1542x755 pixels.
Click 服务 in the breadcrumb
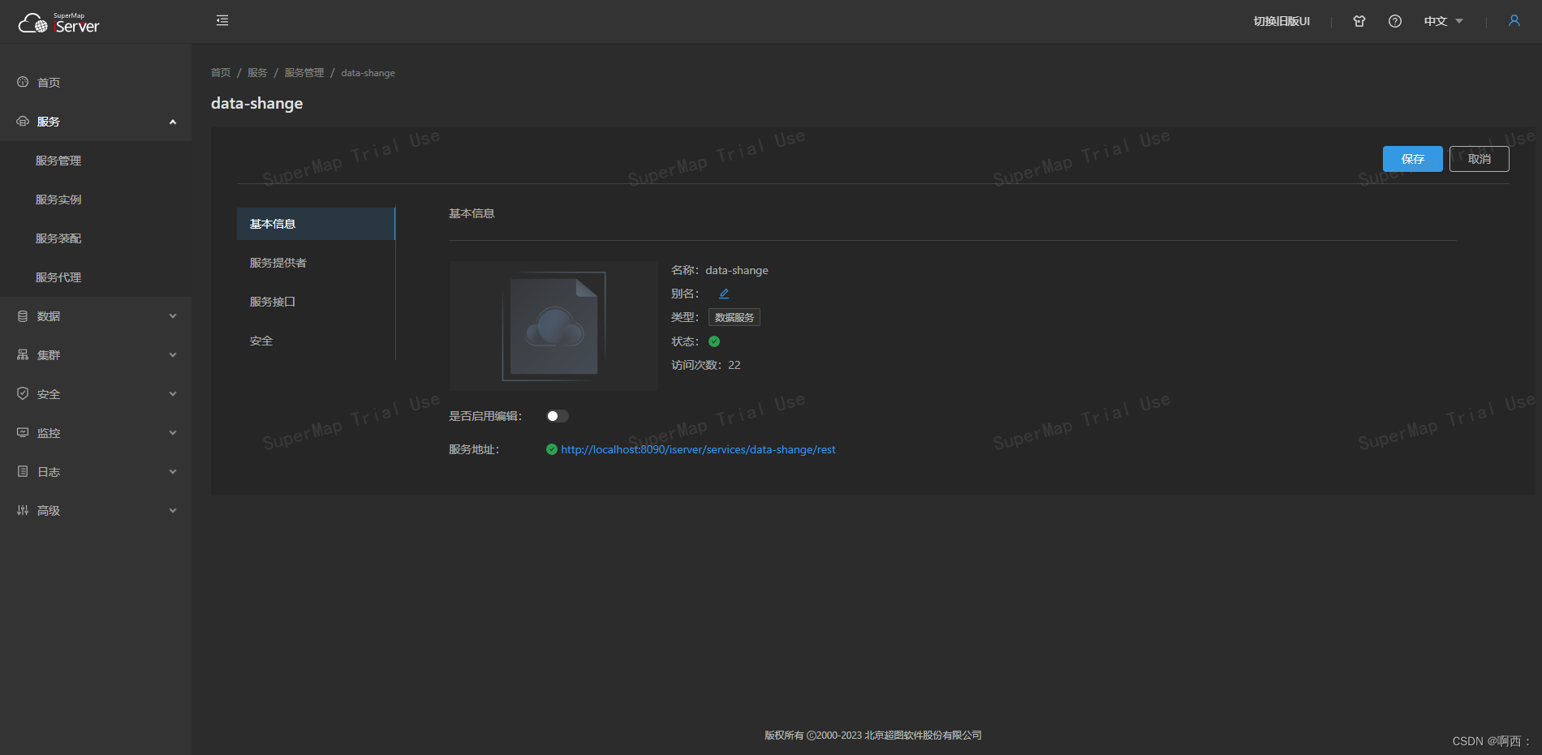pyautogui.click(x=257, y=73)
